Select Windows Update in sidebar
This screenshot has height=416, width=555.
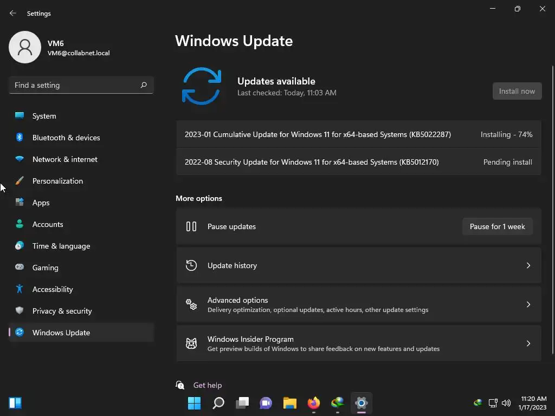(x=81, y=332)
